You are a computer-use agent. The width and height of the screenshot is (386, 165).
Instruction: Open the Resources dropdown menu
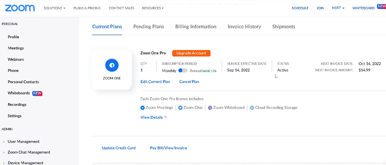tap(152, 8)
